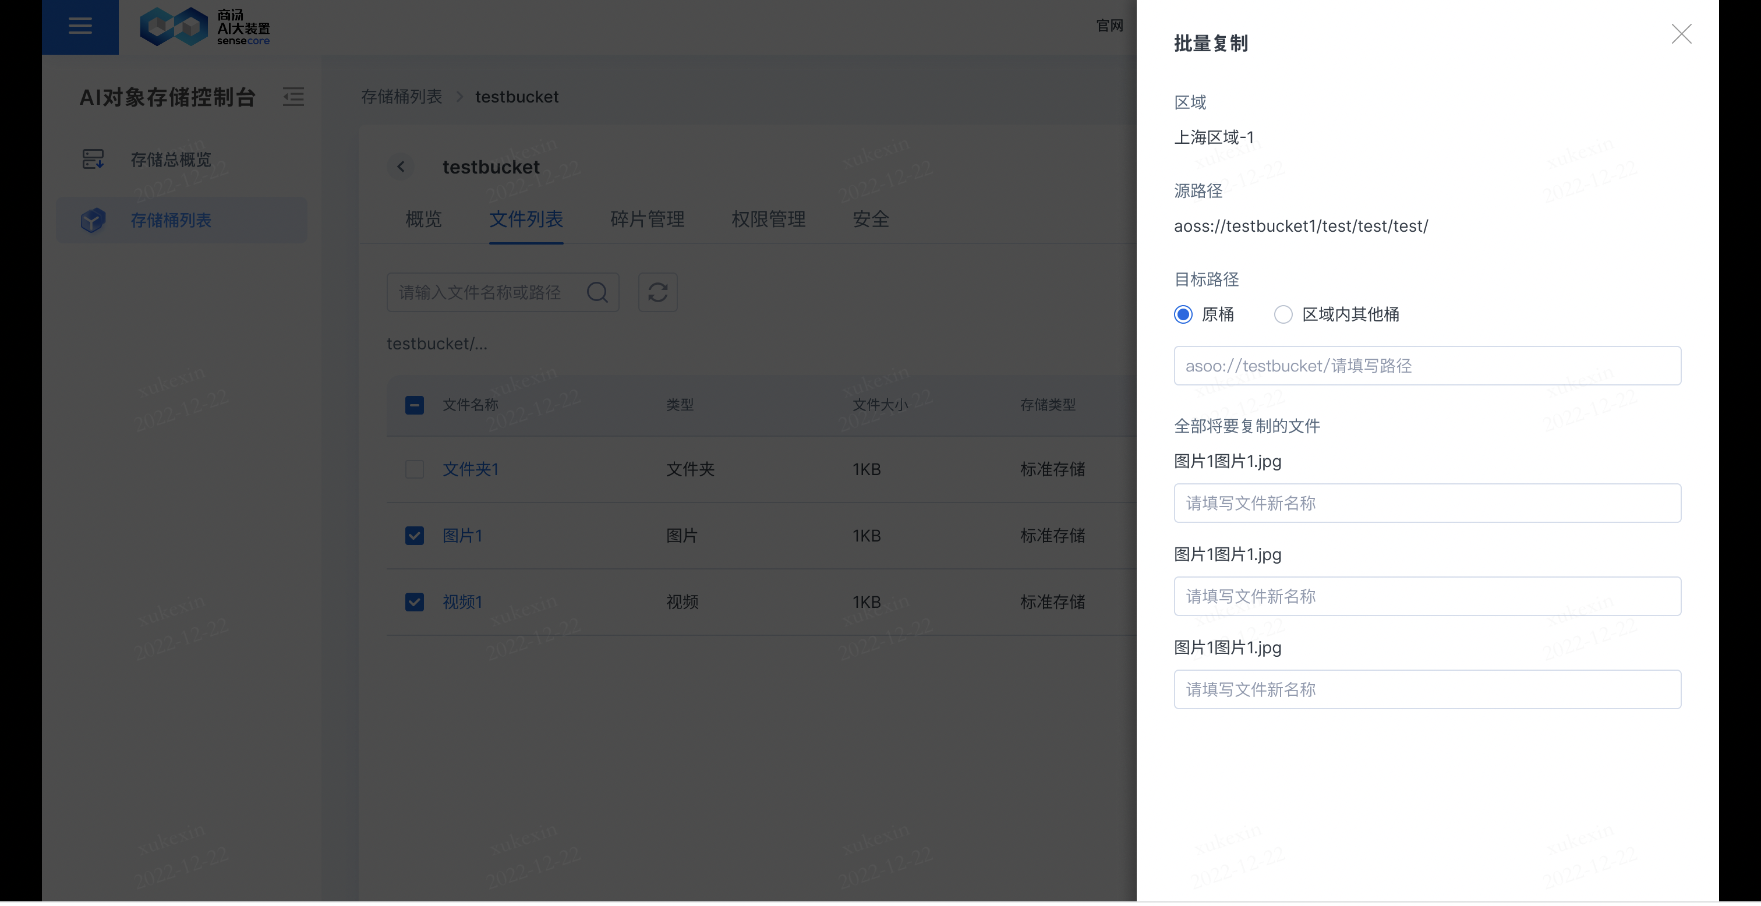The height and width of the screenshot is (906, 1761).
Task: Click the first file rename input
Action: 1427,503
